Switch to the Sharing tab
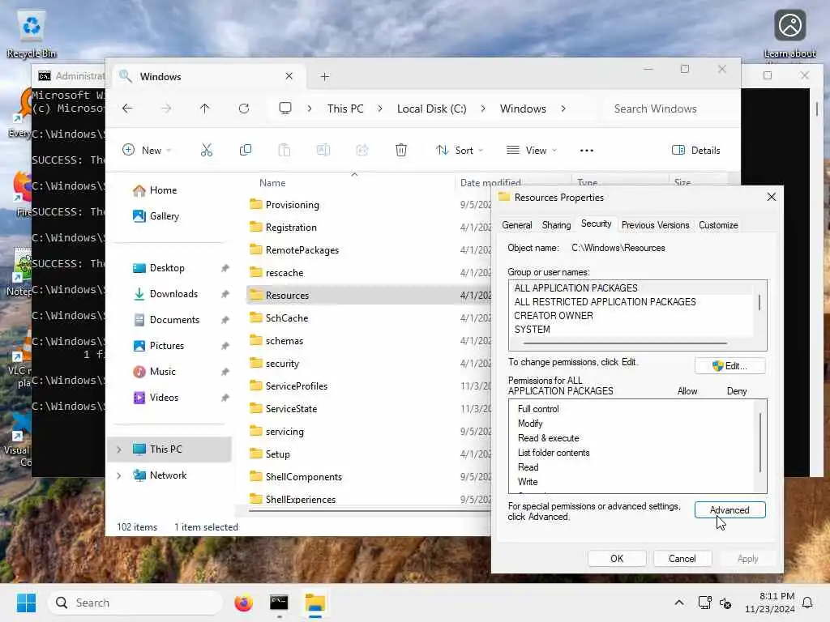This screenshot has width=830, height=622. point(556,225)
